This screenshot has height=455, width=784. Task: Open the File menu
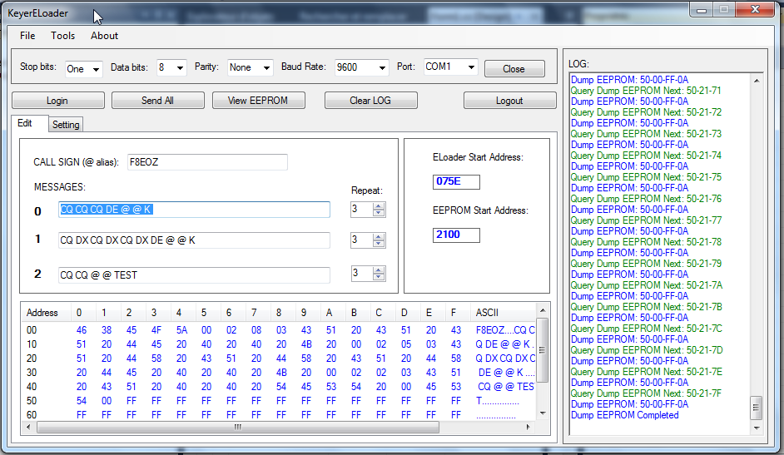pyautogui.click(x=27, y=36)
